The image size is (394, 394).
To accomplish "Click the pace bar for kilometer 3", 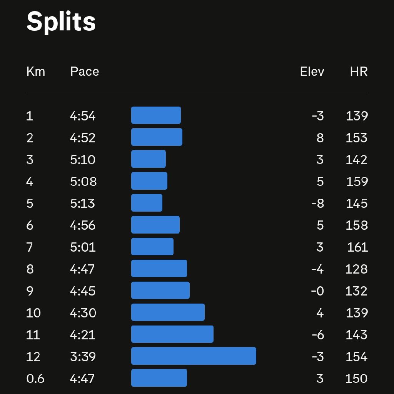I will [149, 159].
